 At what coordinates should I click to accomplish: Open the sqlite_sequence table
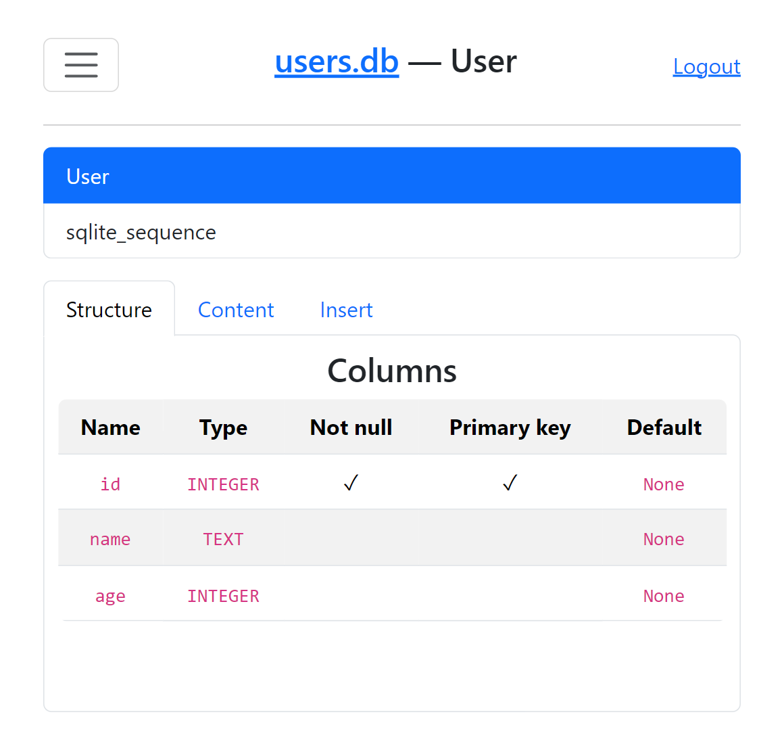(141, 232)
